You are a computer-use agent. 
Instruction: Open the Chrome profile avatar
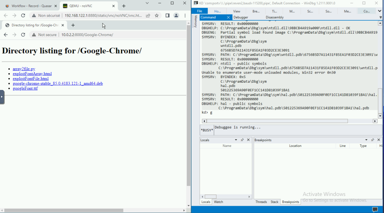[176, 16]
